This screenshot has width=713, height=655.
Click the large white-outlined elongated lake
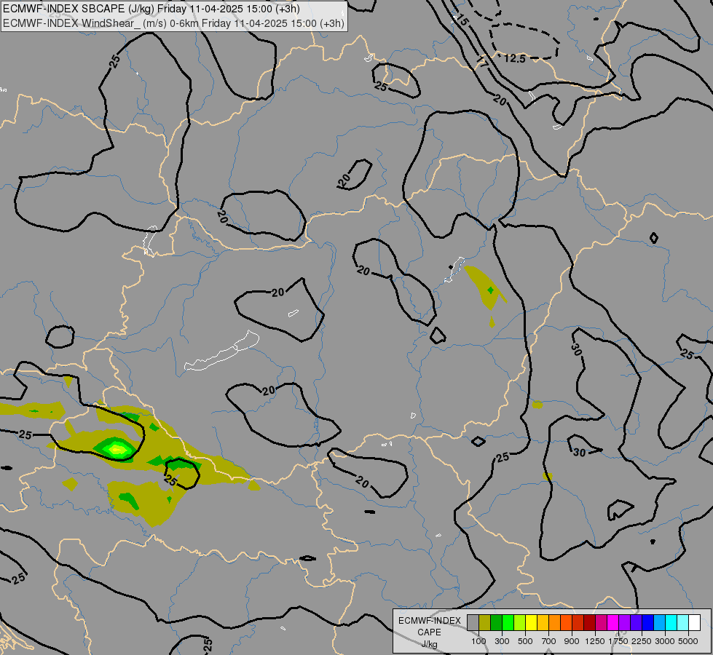(x=222, y=351)
